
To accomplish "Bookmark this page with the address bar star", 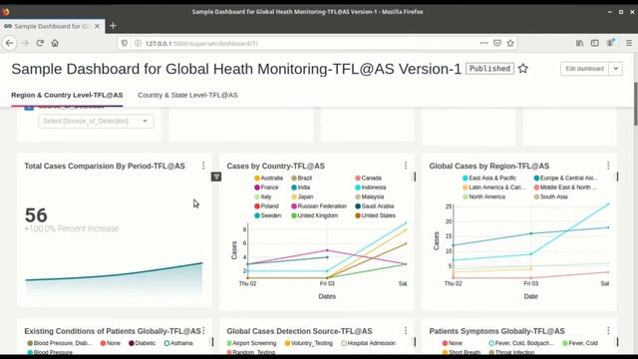I will [x=510, y=43].
